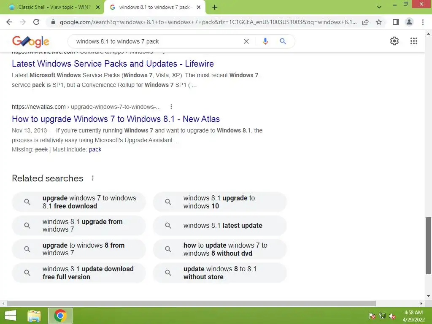Search update windows 8 to 8.1 without store
432x324 pixels.
(219, 273)
